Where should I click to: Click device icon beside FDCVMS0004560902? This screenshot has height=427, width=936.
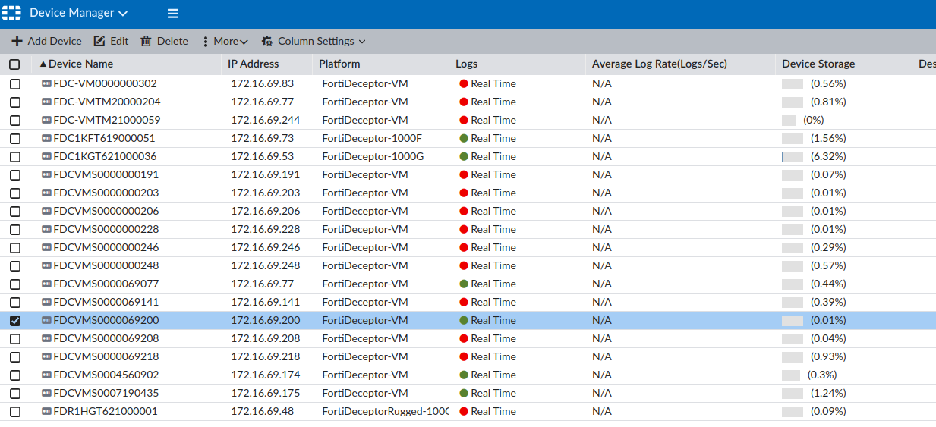tap(46, 375)
